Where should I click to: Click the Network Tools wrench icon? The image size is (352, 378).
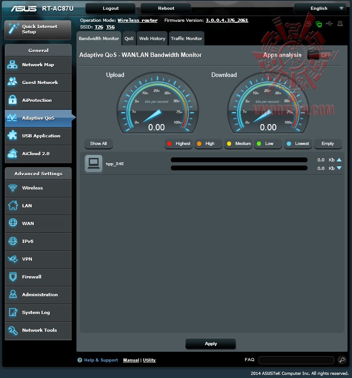(13, 330)
